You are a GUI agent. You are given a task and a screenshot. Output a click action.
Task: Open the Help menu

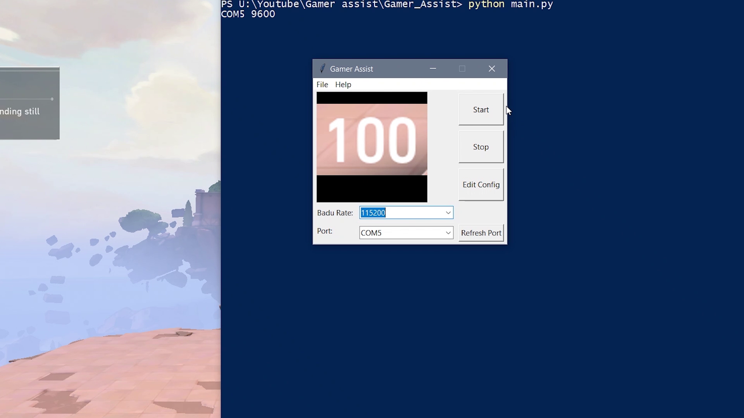coord(343,84)
